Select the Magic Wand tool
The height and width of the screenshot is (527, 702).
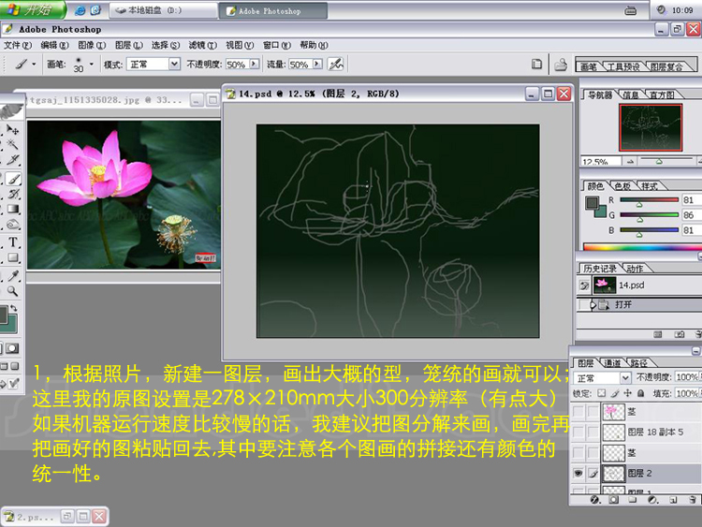[12, 144]
